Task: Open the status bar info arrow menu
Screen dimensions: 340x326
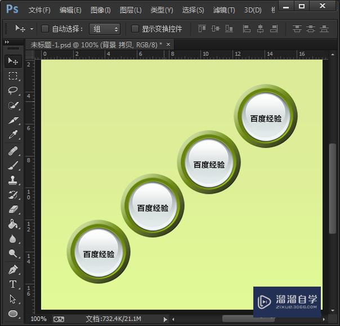Action: 165,319
